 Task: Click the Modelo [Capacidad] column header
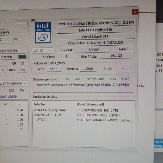point(90,104)
